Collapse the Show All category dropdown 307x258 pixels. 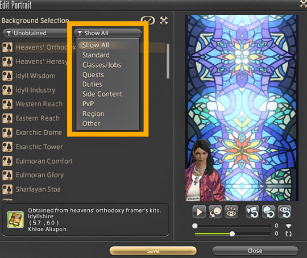click(x=107, y=33)
